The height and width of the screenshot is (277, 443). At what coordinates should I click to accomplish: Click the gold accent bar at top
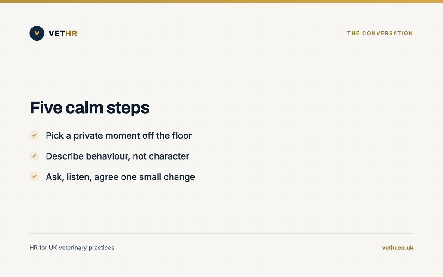(221, 1)
